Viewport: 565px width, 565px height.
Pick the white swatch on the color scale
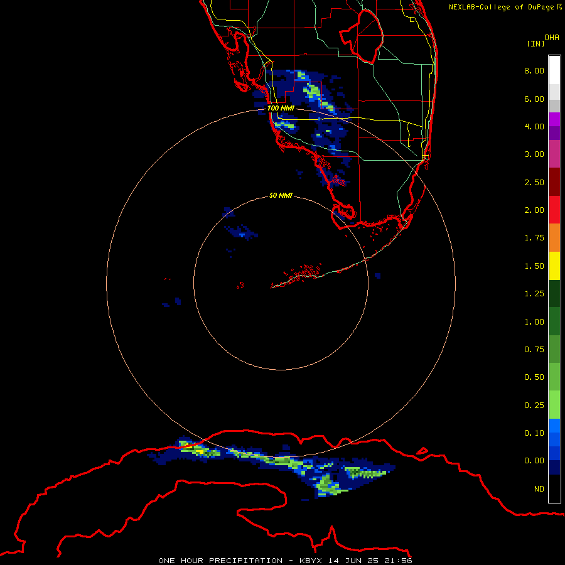coord(554,70)
